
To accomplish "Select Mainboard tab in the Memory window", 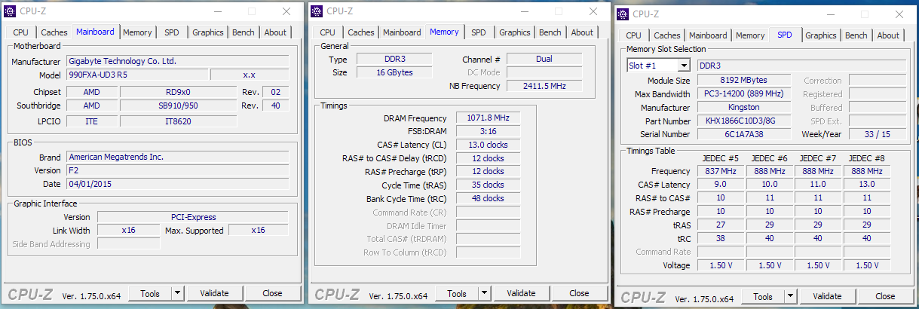I will click(x=402, y=32).
